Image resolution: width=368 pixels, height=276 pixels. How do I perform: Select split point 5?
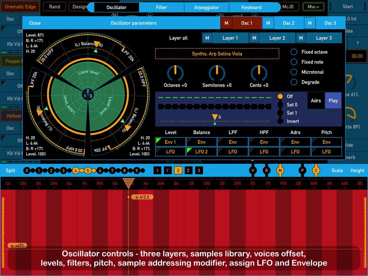88,171
